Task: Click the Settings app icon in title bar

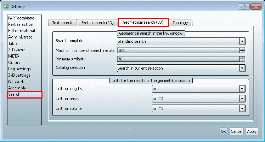Action: click(6, 6)
